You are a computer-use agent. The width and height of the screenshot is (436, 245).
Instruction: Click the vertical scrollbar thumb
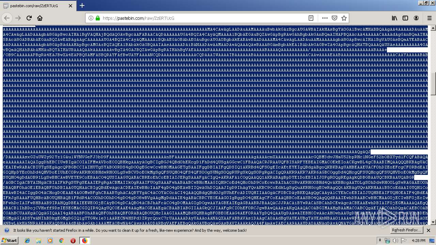(433, 84)
